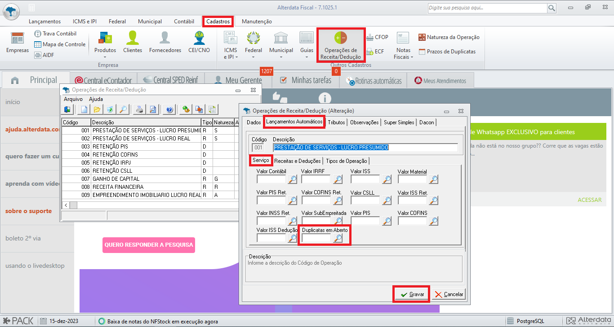Open the Manutenção ribbon tab

[x=257, y=21]
